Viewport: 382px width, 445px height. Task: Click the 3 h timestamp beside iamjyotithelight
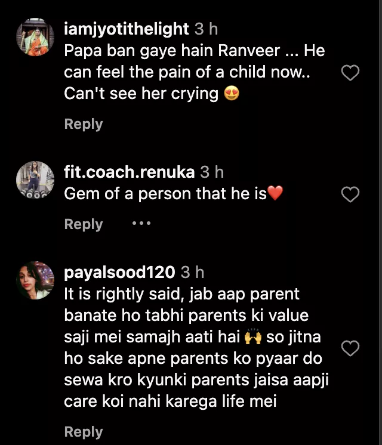point(207,28)
